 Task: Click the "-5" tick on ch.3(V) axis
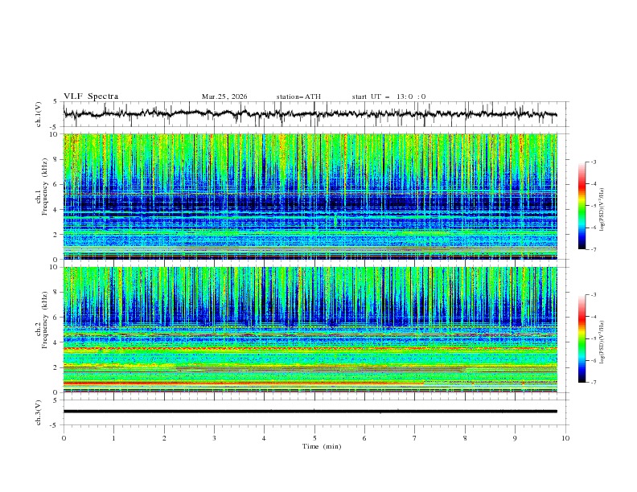(55, 425)
